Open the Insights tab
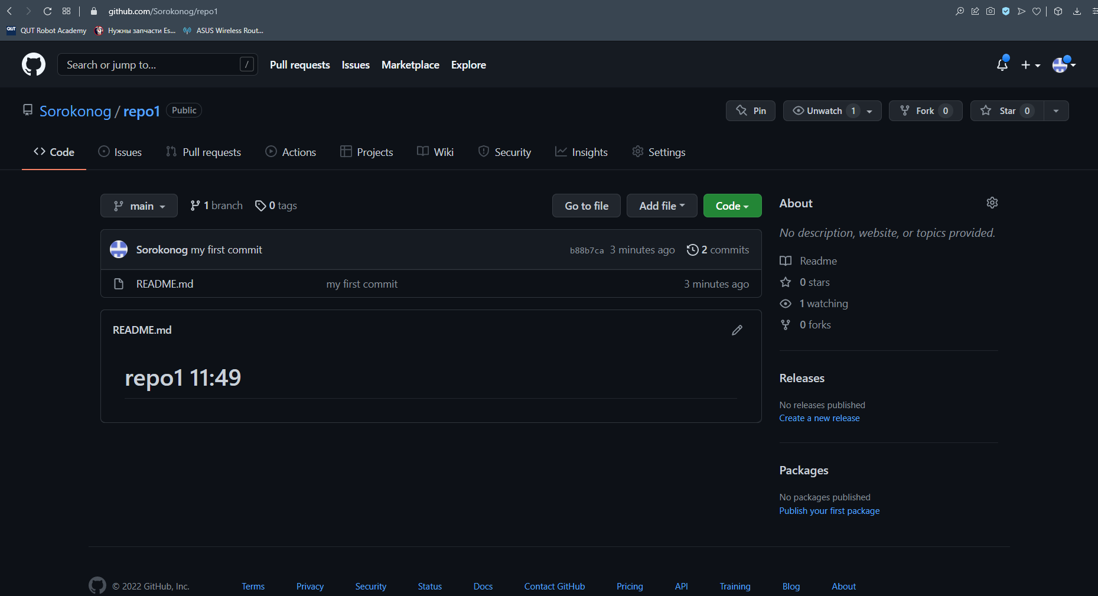Viewport: 1098px width, 596px height. (x=581, y=152)
